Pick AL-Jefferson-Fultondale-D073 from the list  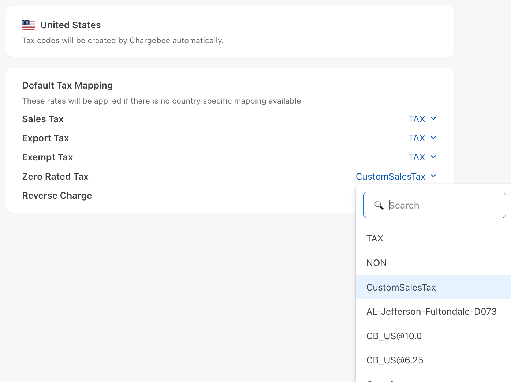431,311
